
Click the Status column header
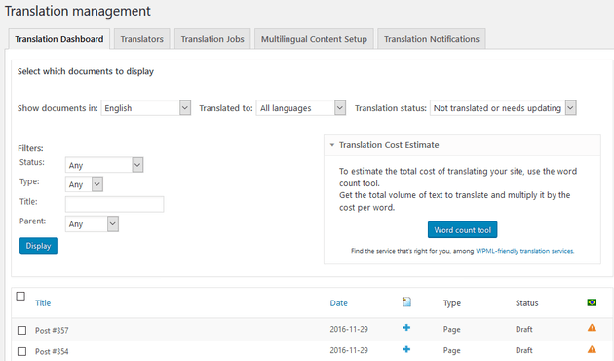point(526,303)
